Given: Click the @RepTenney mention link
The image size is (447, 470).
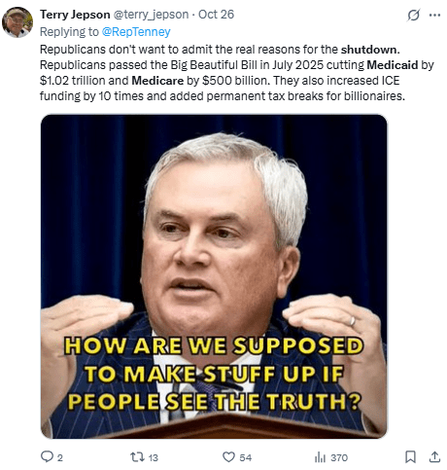Looking at the screenshot, I should 136,32.
